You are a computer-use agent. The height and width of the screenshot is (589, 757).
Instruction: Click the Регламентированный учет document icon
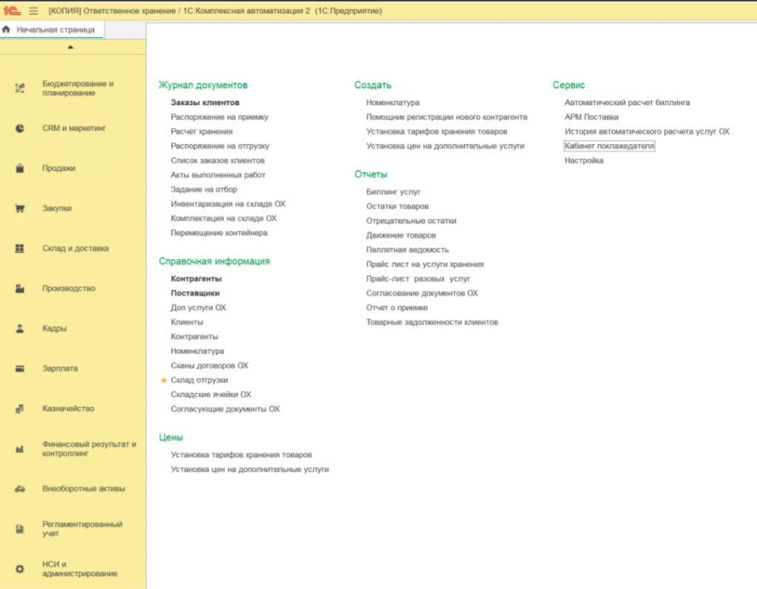coord(20,530)
